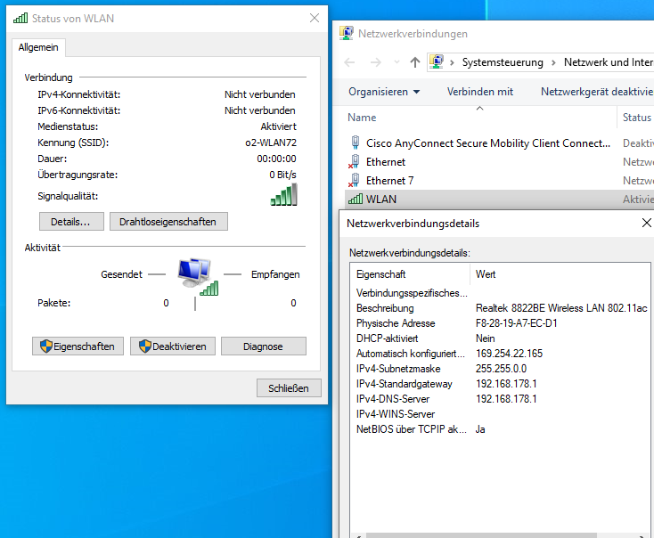
Task: Click the F8-28-19-A7-EC-D1 address value
Action: [x=517, y=323]
